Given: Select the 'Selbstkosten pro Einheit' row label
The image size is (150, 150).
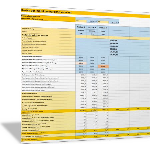Looking at the screenshot, I should click(x=30, y=140).
